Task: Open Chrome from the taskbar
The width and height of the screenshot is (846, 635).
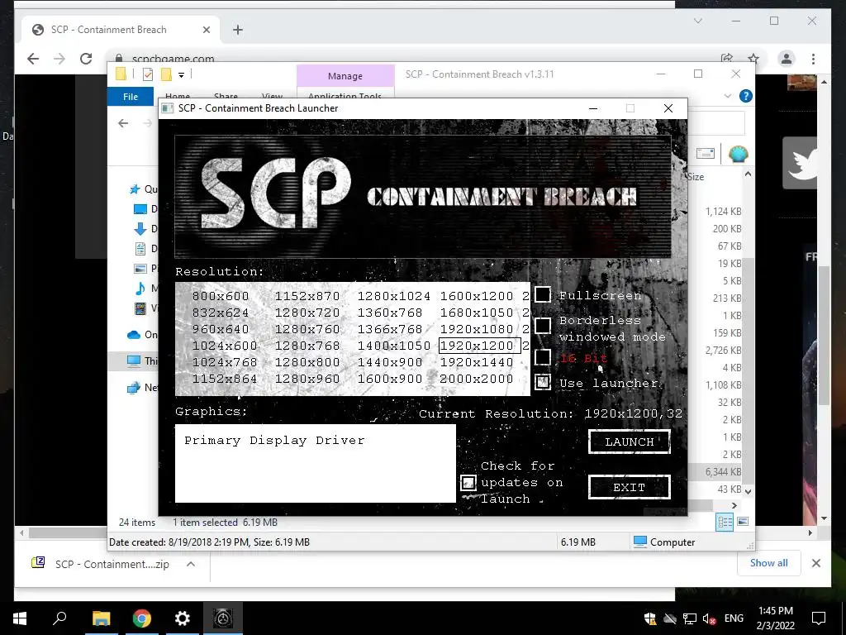Action: tap(142, 618)
